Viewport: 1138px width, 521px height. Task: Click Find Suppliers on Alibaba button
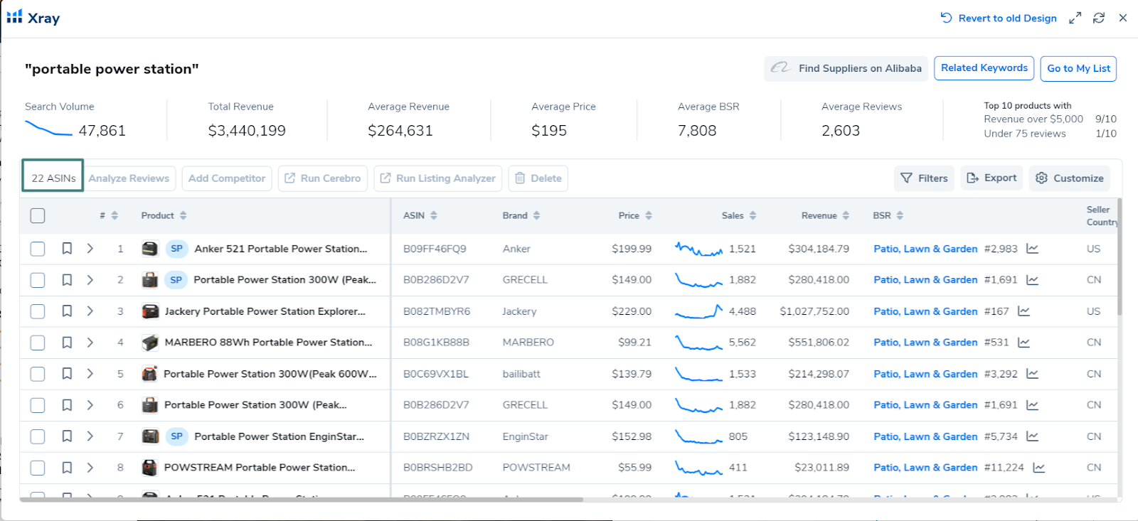(846, 68)
